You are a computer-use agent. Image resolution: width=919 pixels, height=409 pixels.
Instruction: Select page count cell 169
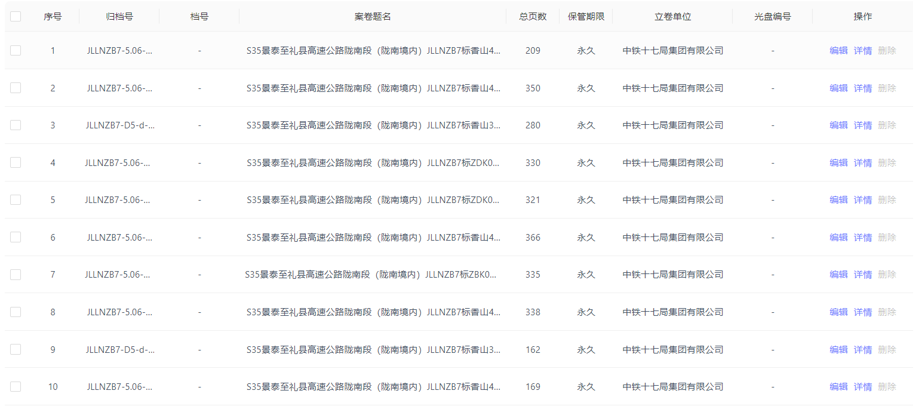[x=533, y=387]
